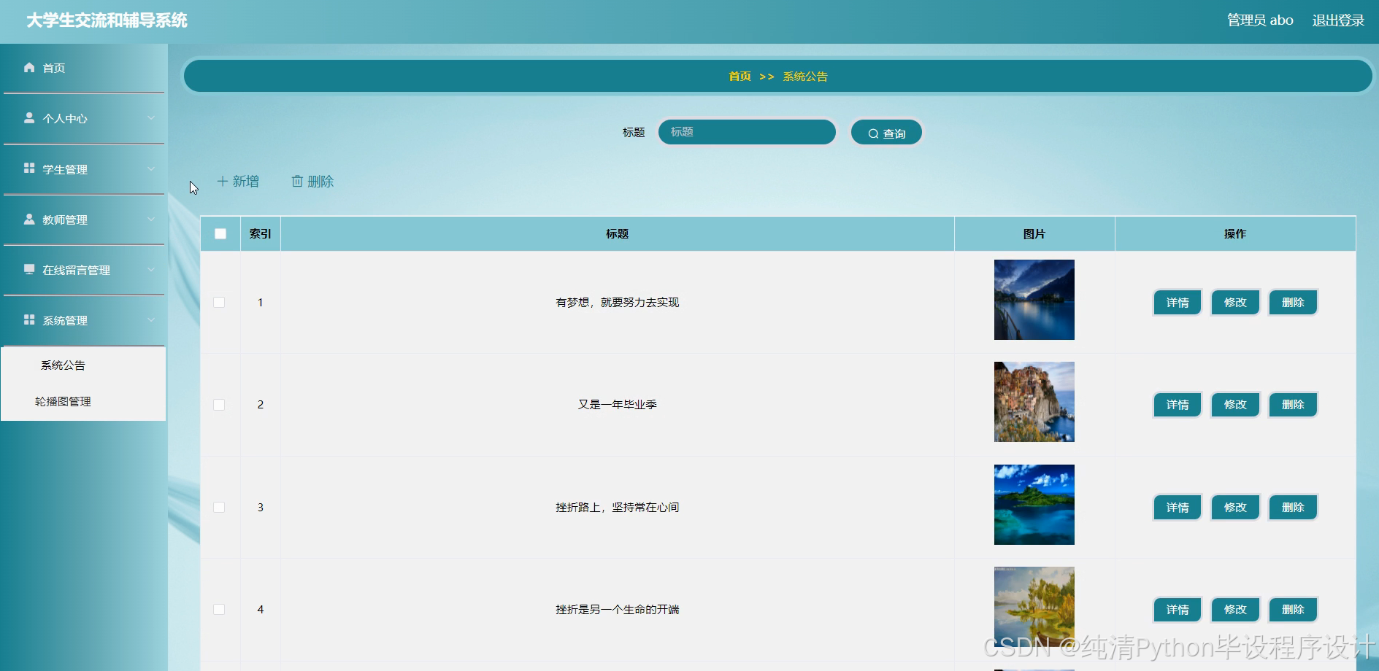Click 删除 for row 又是一年毕业季
This screenshot has height=671, width=1379.
click(x=1293, y=405)
